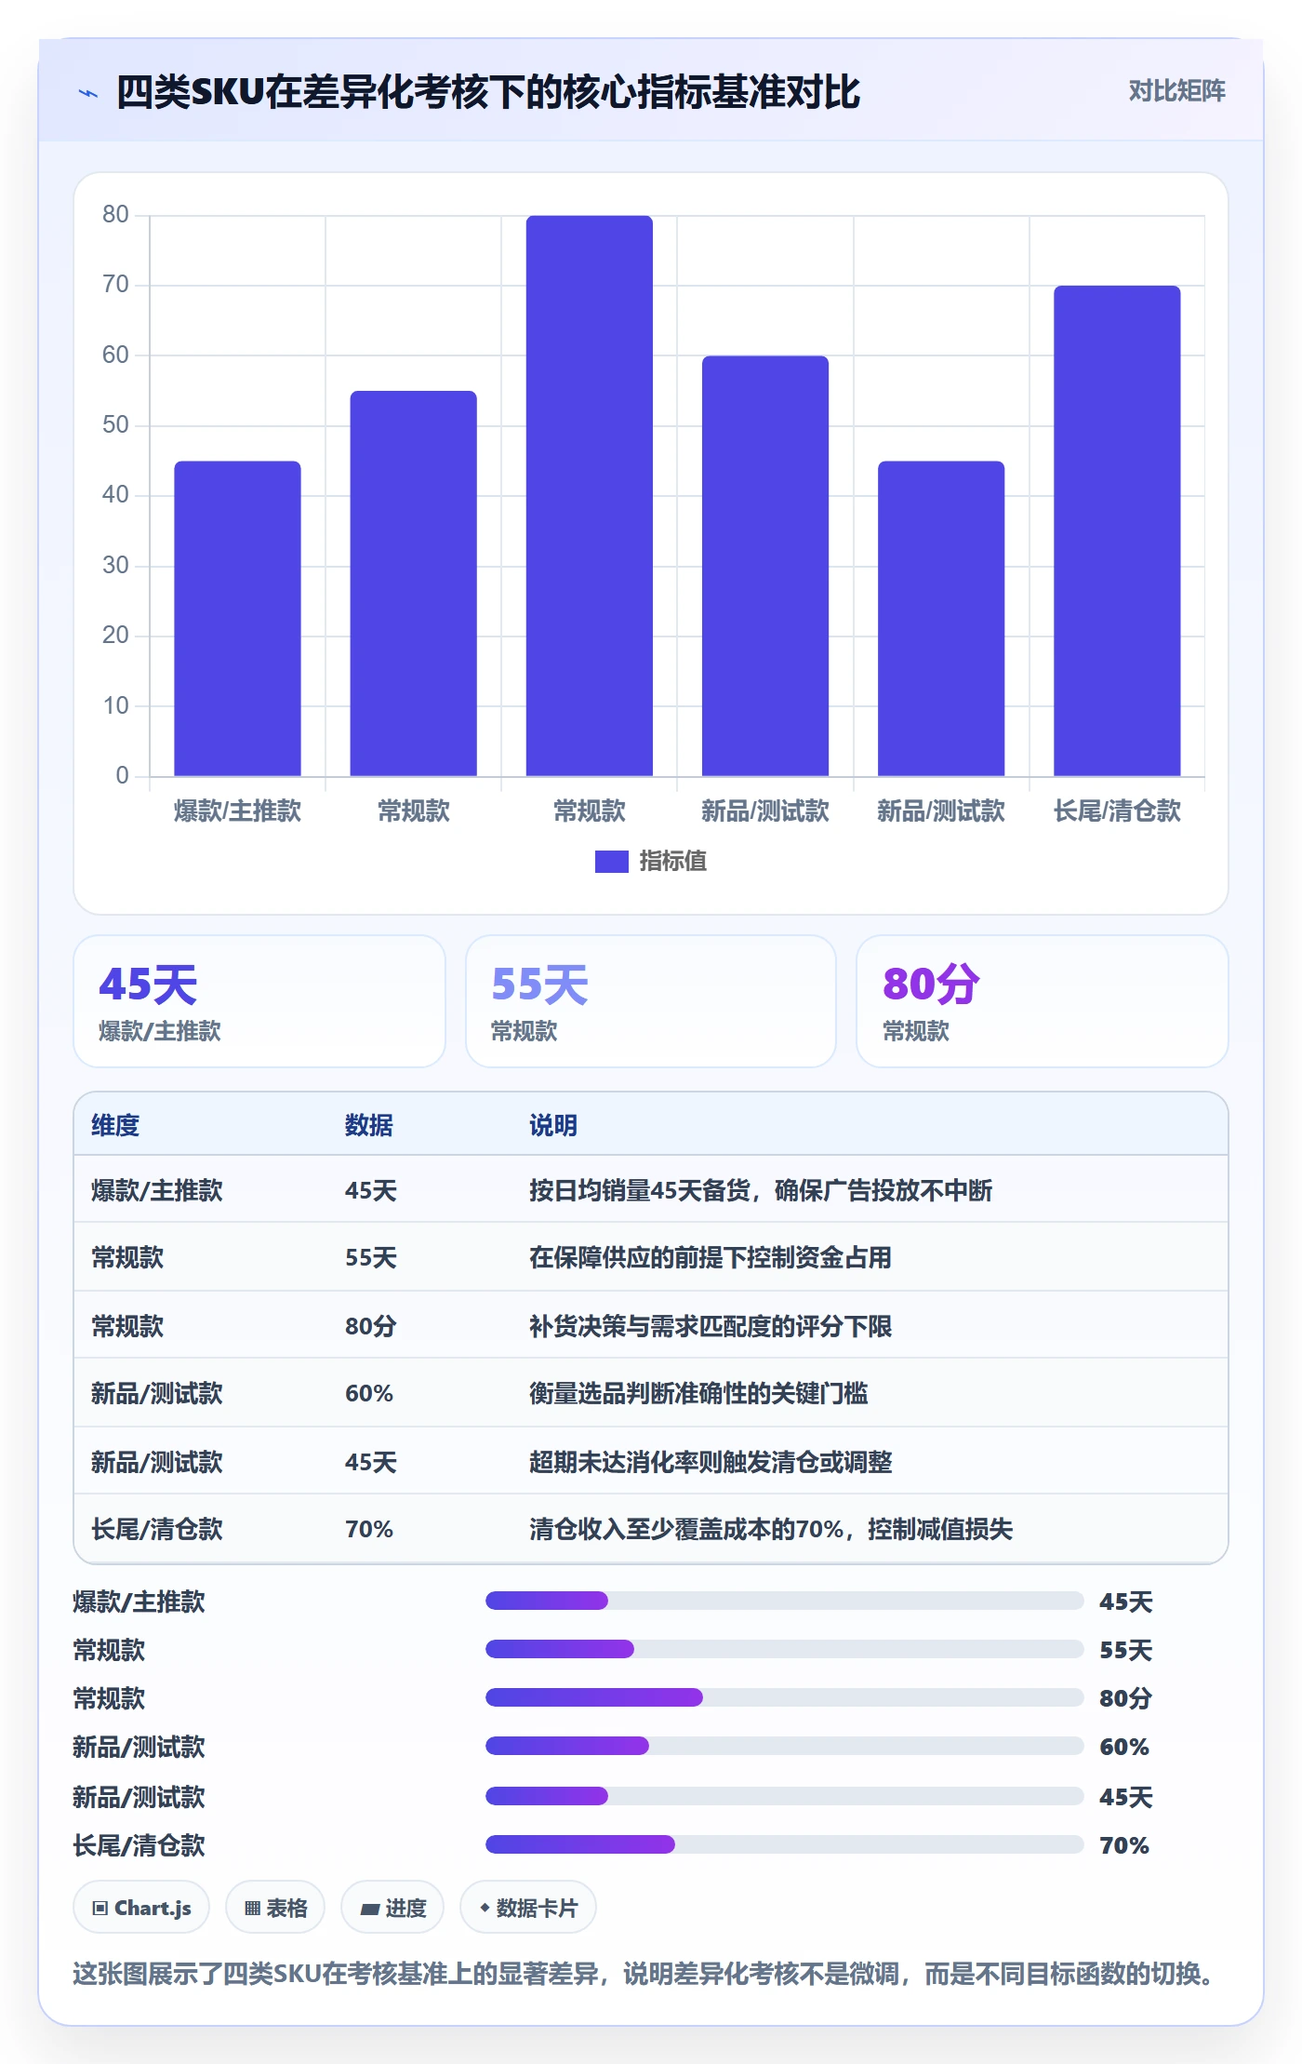1302x2064 pixels.
Task: Click the 爆款/主推款 bar in the chart
Action: (237, 618)
